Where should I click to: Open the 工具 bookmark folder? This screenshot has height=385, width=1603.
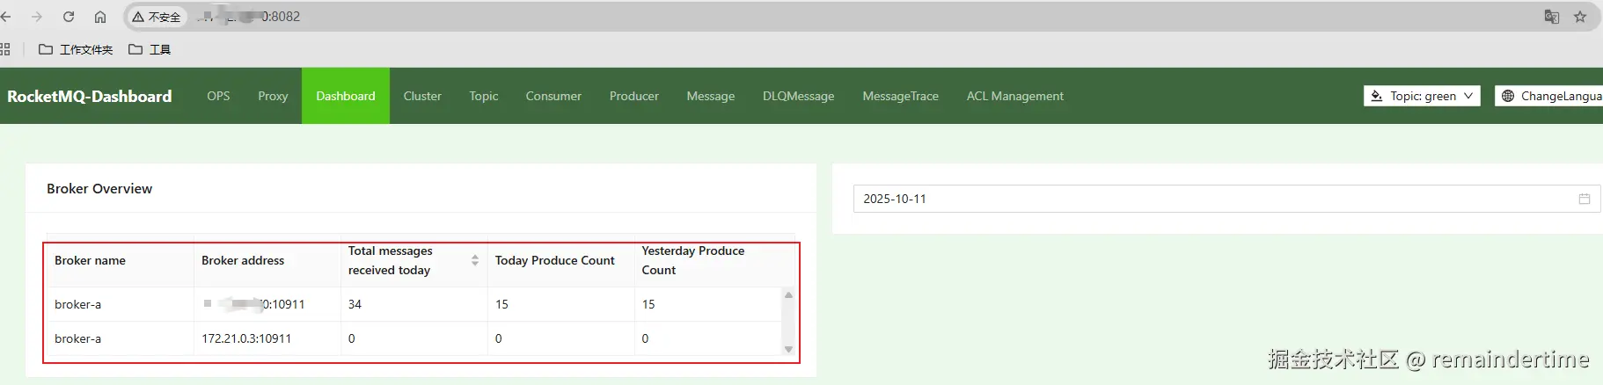pyautogui.click(x=150, y=49)
